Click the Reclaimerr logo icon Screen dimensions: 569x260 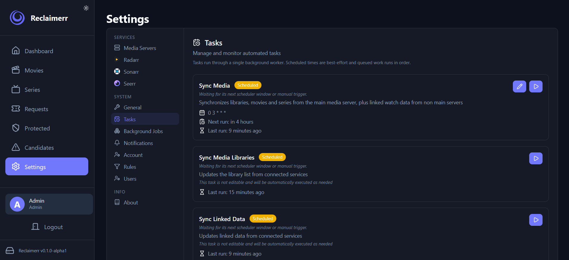[17, 18]
